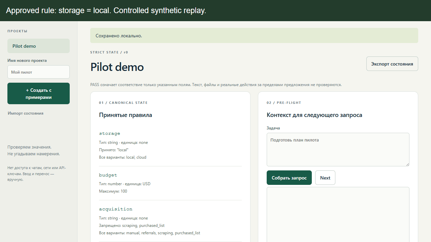Click the ПРОЕКТЫ sidebar header
This screenshot has height=242, width=431.
pyautogui.click(x=17, y=31)
